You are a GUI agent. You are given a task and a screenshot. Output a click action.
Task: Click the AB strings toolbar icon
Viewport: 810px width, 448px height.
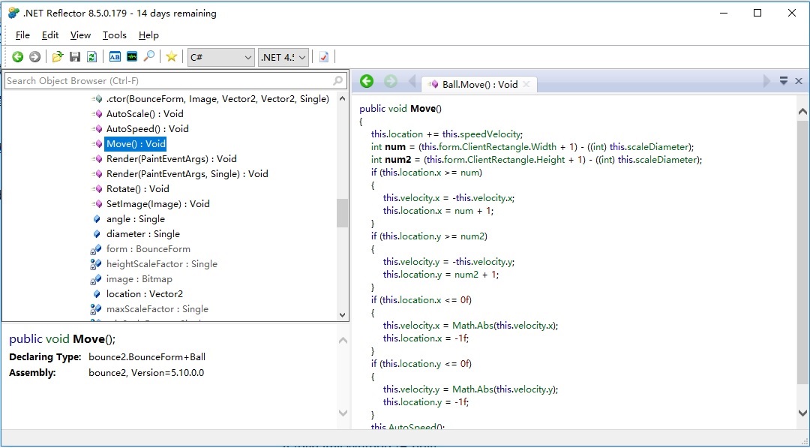tap(115, 57)
